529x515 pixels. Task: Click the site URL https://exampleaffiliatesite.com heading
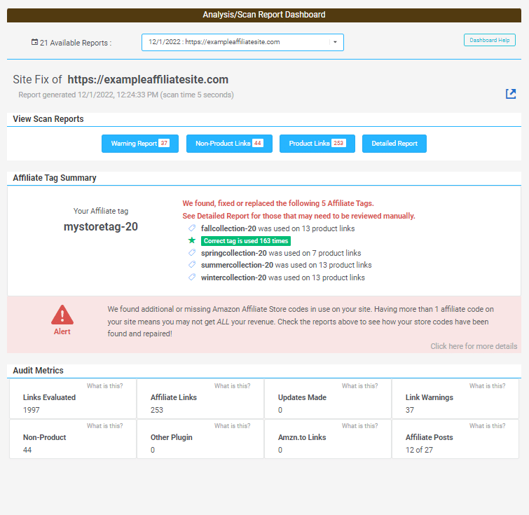(x=148, y=80)
